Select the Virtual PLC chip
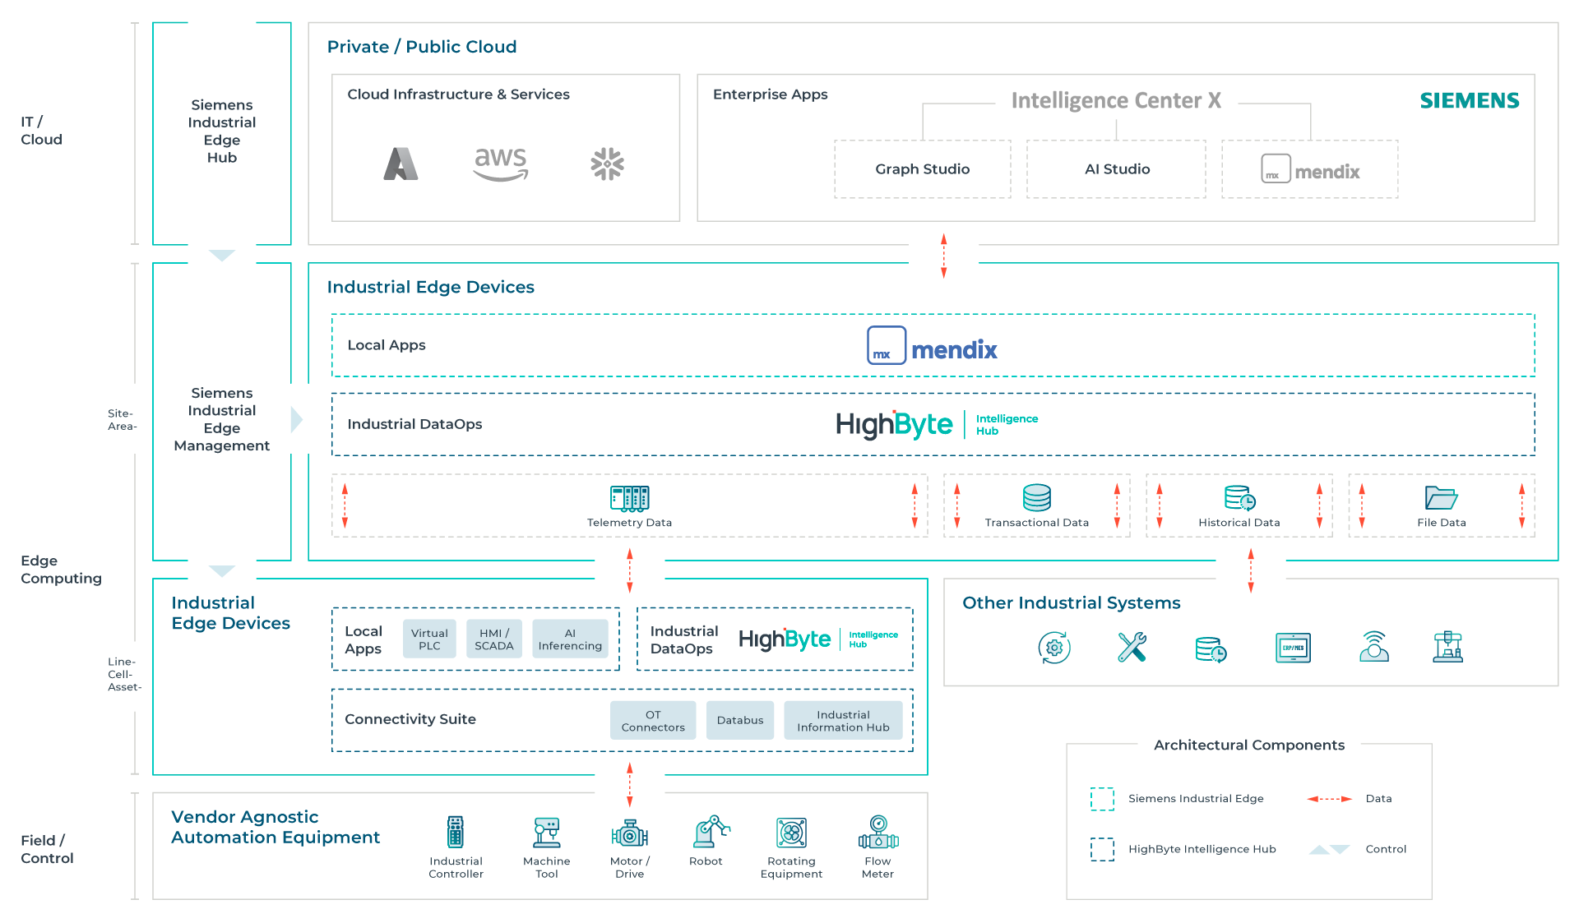This screenshot has width=1579, height=923. coord(429,639)
